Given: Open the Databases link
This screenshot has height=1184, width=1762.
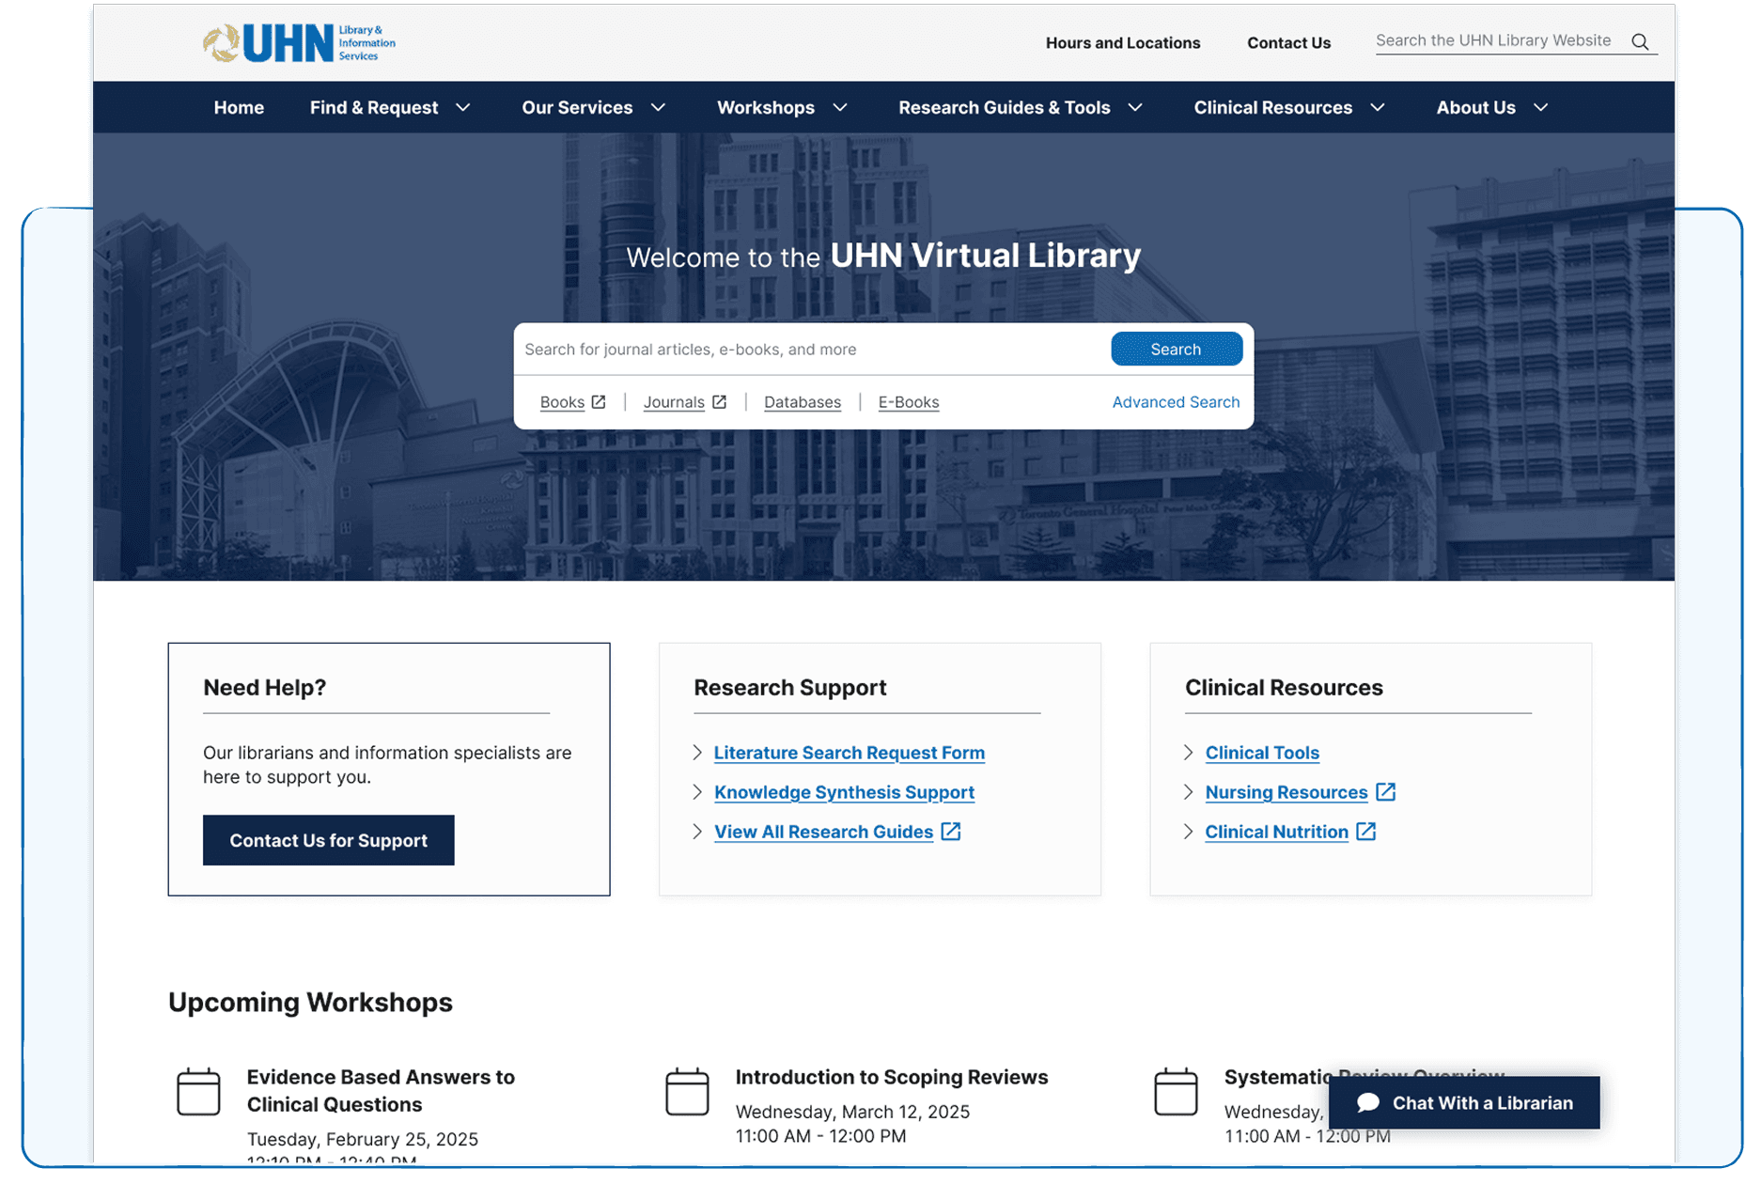Looking at the screenshot, I should pos(803,402).
